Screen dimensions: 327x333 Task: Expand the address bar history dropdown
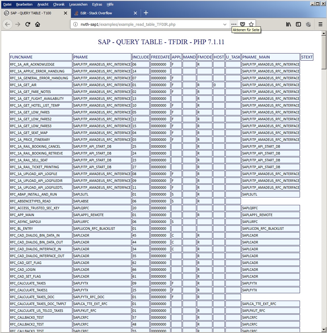[225, 25]
